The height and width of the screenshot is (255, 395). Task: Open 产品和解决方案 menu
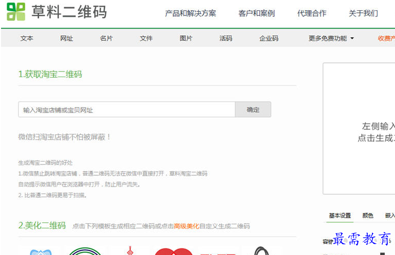(x=191, y=13)
